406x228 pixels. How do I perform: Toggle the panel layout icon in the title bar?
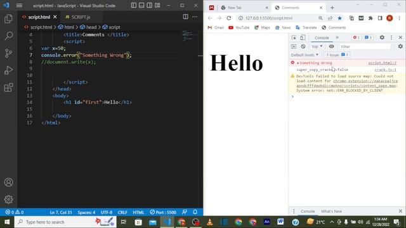(141, 6)
